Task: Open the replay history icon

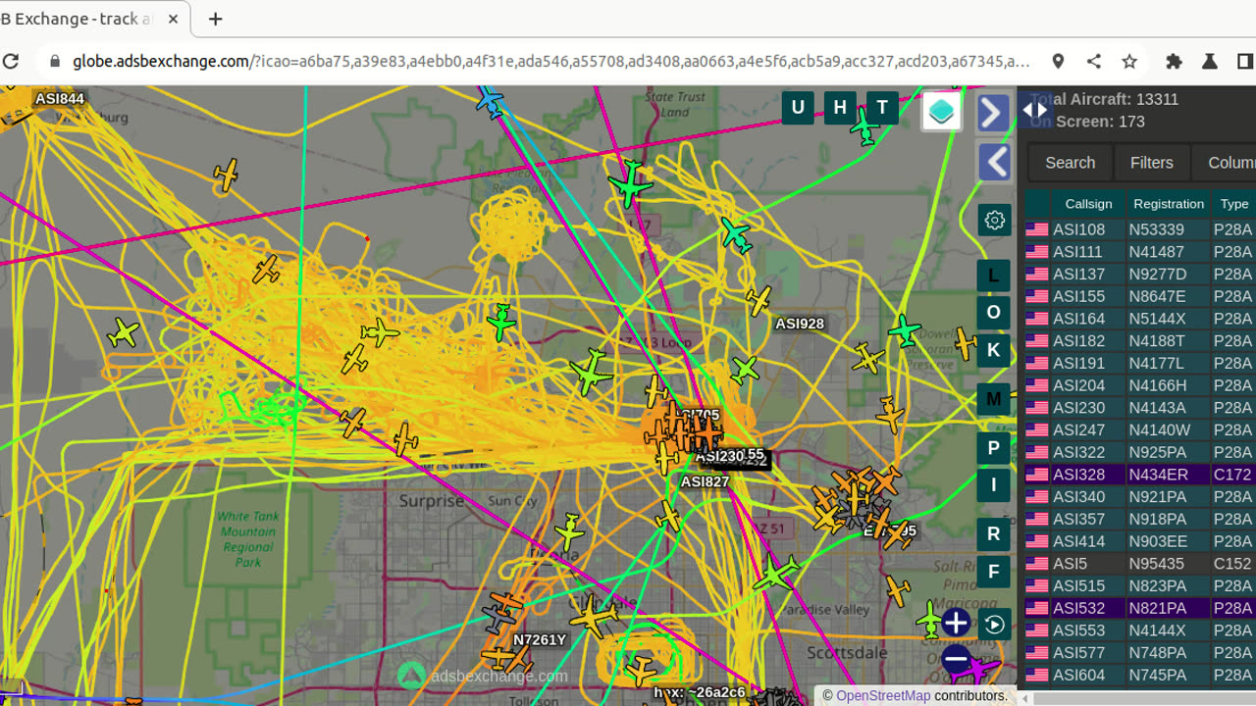Action: click(994, 625)
